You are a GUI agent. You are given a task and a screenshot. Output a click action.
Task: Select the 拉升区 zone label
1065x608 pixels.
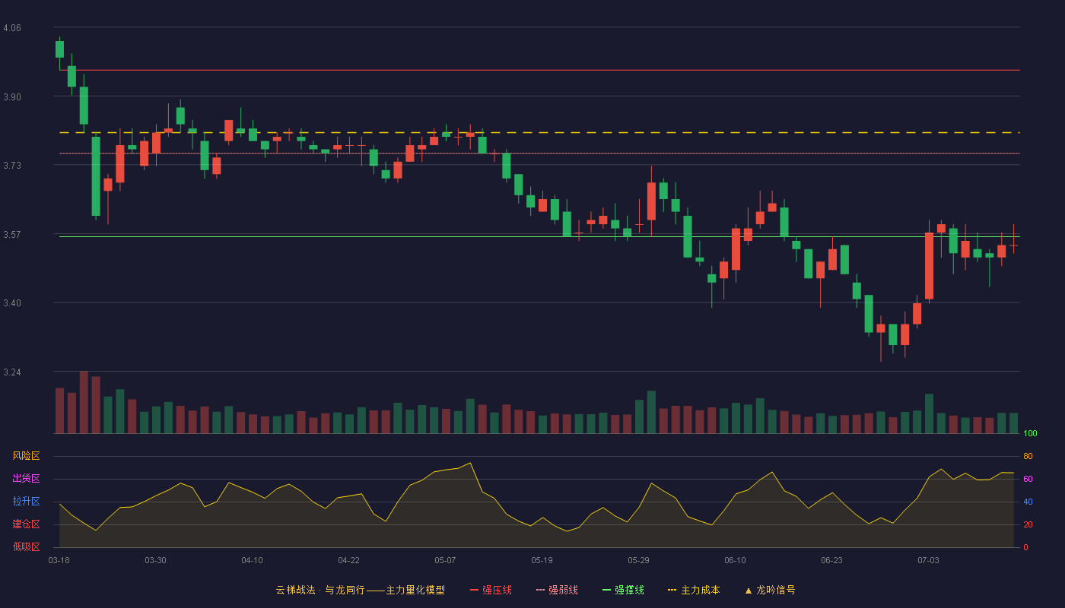coord(27,502)
